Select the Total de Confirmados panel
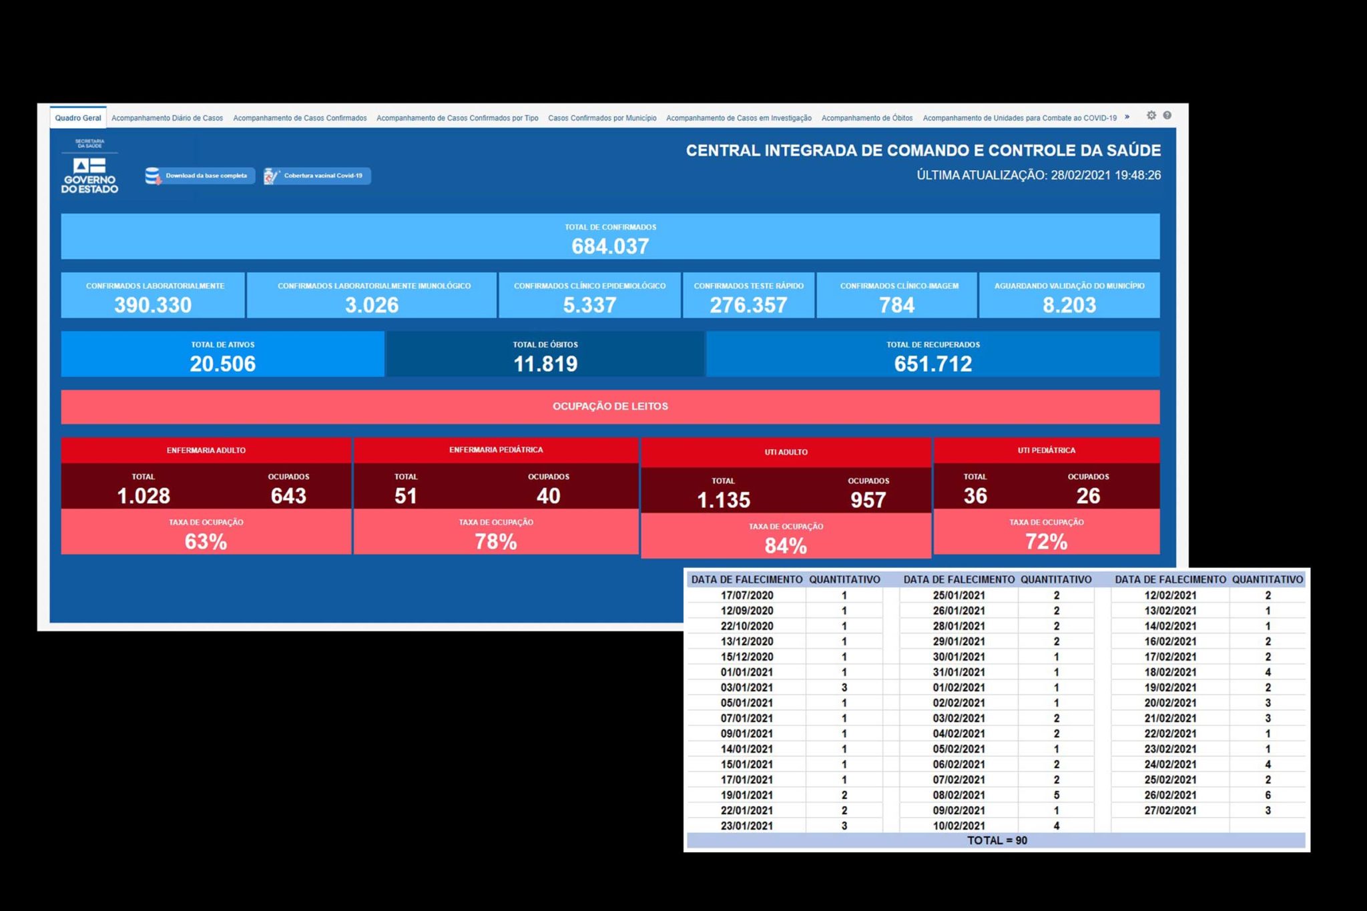The height and width of the screenshot is (911, 1367). coord(610,236)
